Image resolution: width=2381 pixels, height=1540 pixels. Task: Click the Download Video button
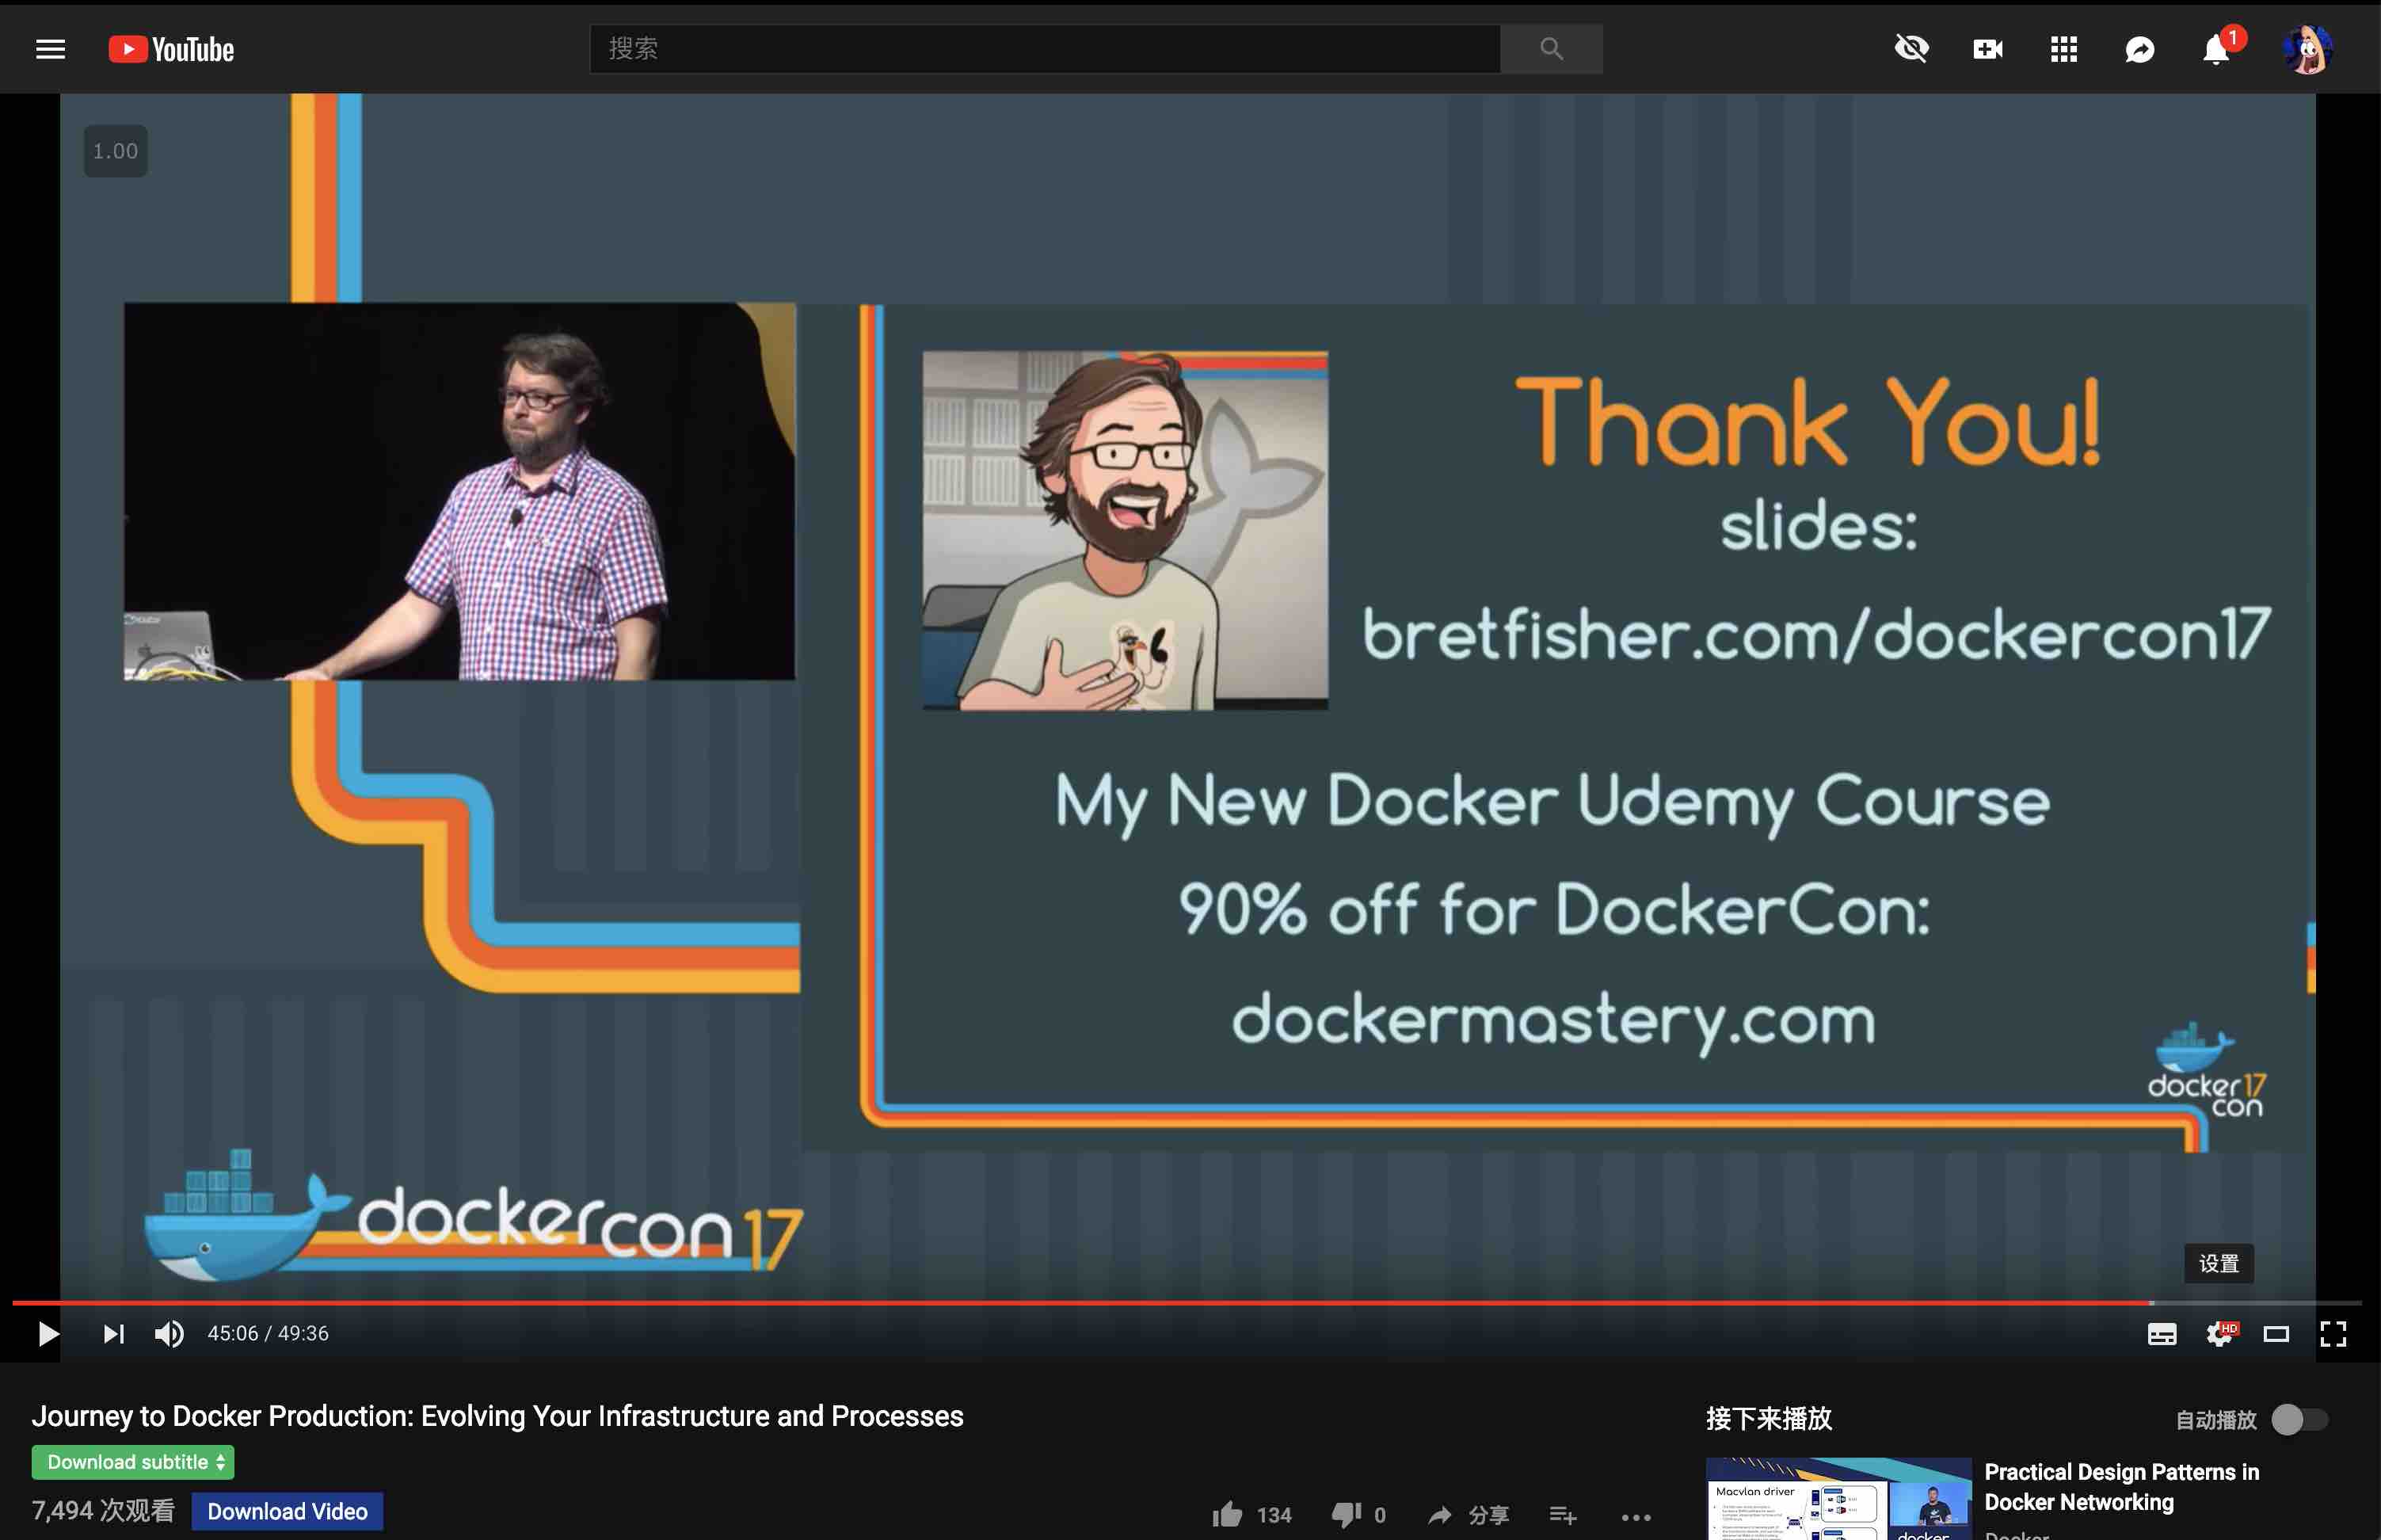[287, 1511]
